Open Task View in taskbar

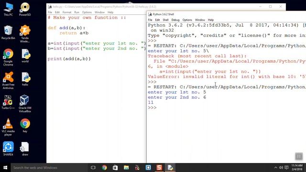93,168
